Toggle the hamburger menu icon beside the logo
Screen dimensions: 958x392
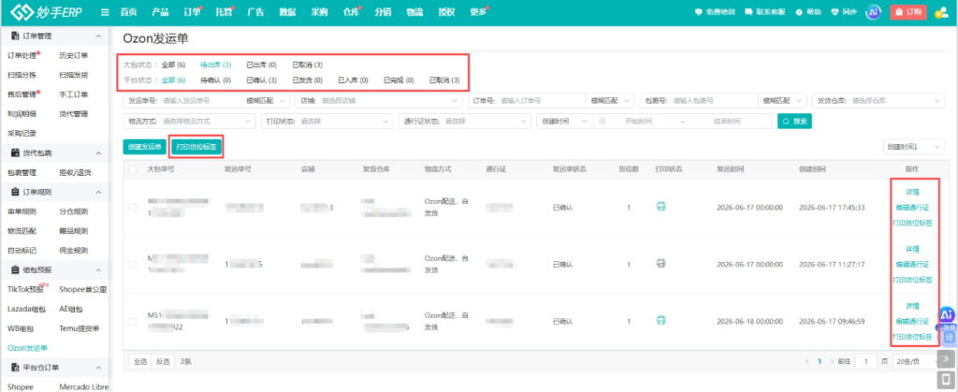click(105, 12)
